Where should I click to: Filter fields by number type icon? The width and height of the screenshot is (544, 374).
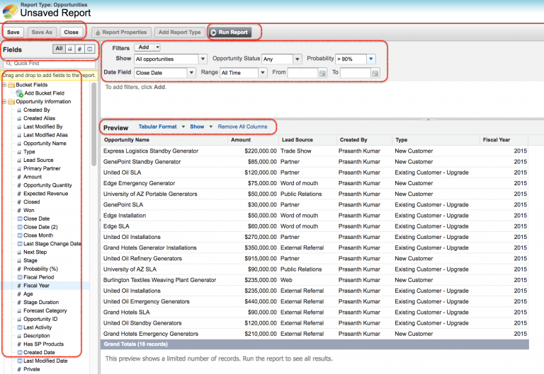(79, 49)
